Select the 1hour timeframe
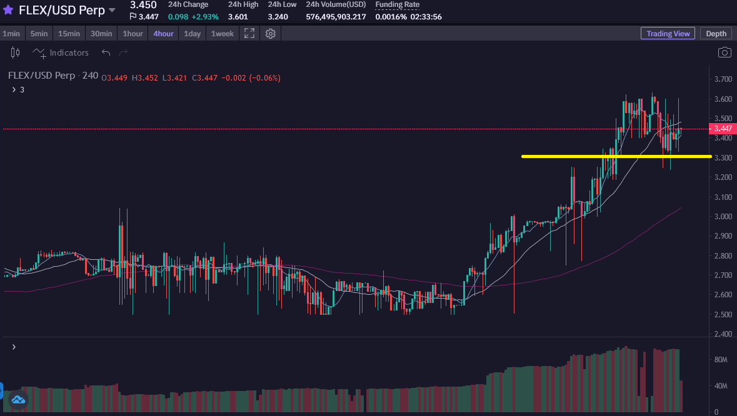The width and height of the screenshot is (737, 416). pos(133,33)
